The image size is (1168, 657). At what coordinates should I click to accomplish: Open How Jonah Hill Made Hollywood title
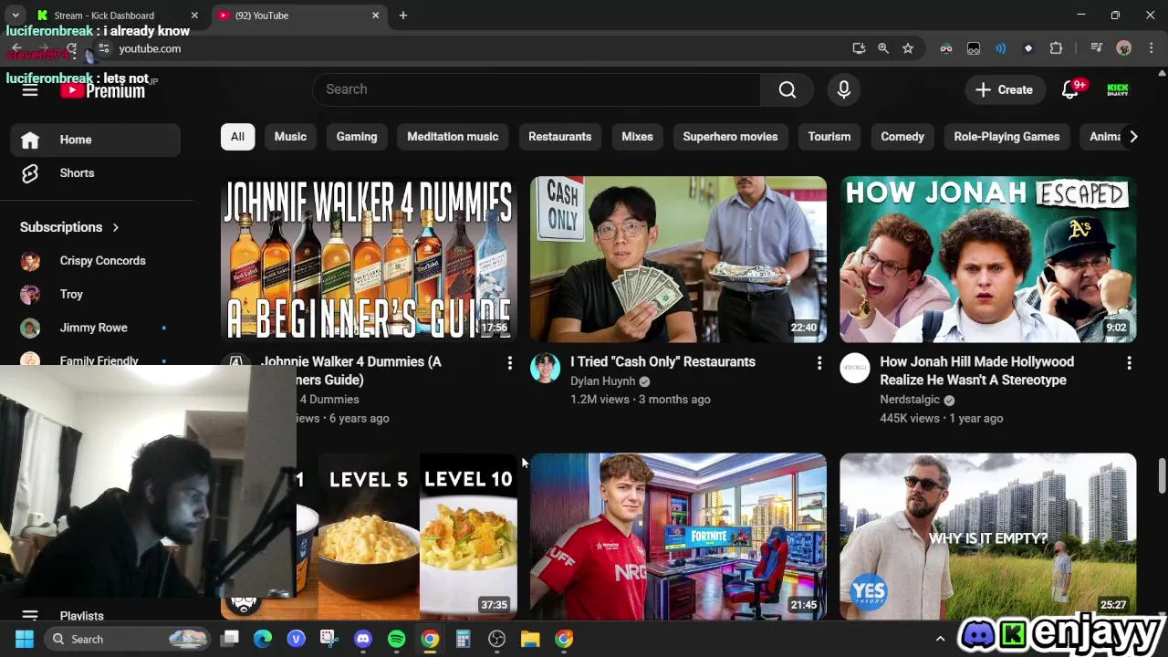[977, 370]
